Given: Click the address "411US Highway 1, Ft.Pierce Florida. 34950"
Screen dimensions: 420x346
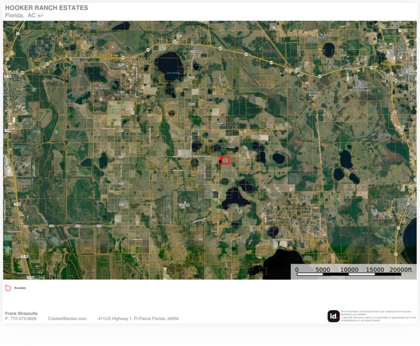Looking at the screenshot, I should 138,318.
